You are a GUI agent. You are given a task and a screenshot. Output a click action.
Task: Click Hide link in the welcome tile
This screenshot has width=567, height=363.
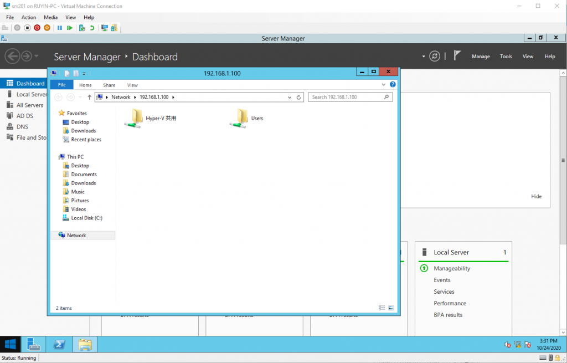(536, 196)
